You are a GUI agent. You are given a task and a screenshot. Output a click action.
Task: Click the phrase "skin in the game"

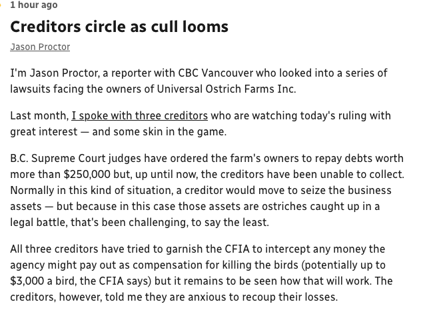(188, 131)
